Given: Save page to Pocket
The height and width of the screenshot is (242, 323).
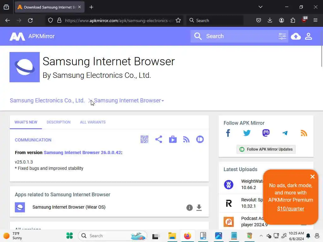Looking at the screenshot, I should (259, 20).
